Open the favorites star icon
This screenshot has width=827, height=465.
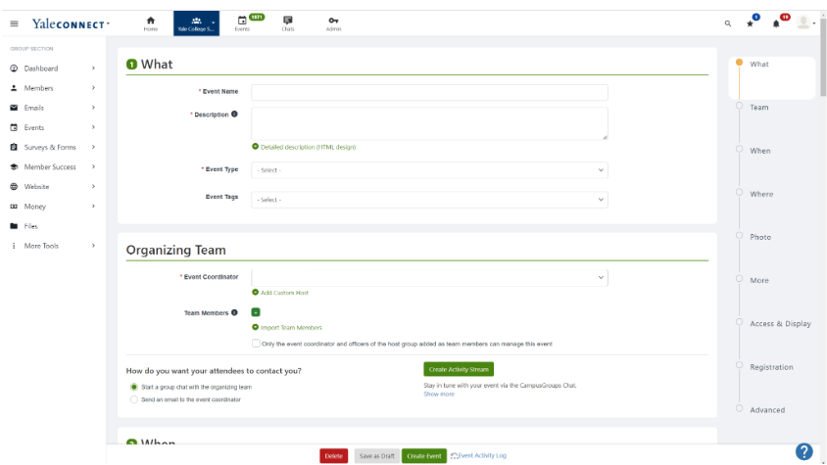(750, 23)
